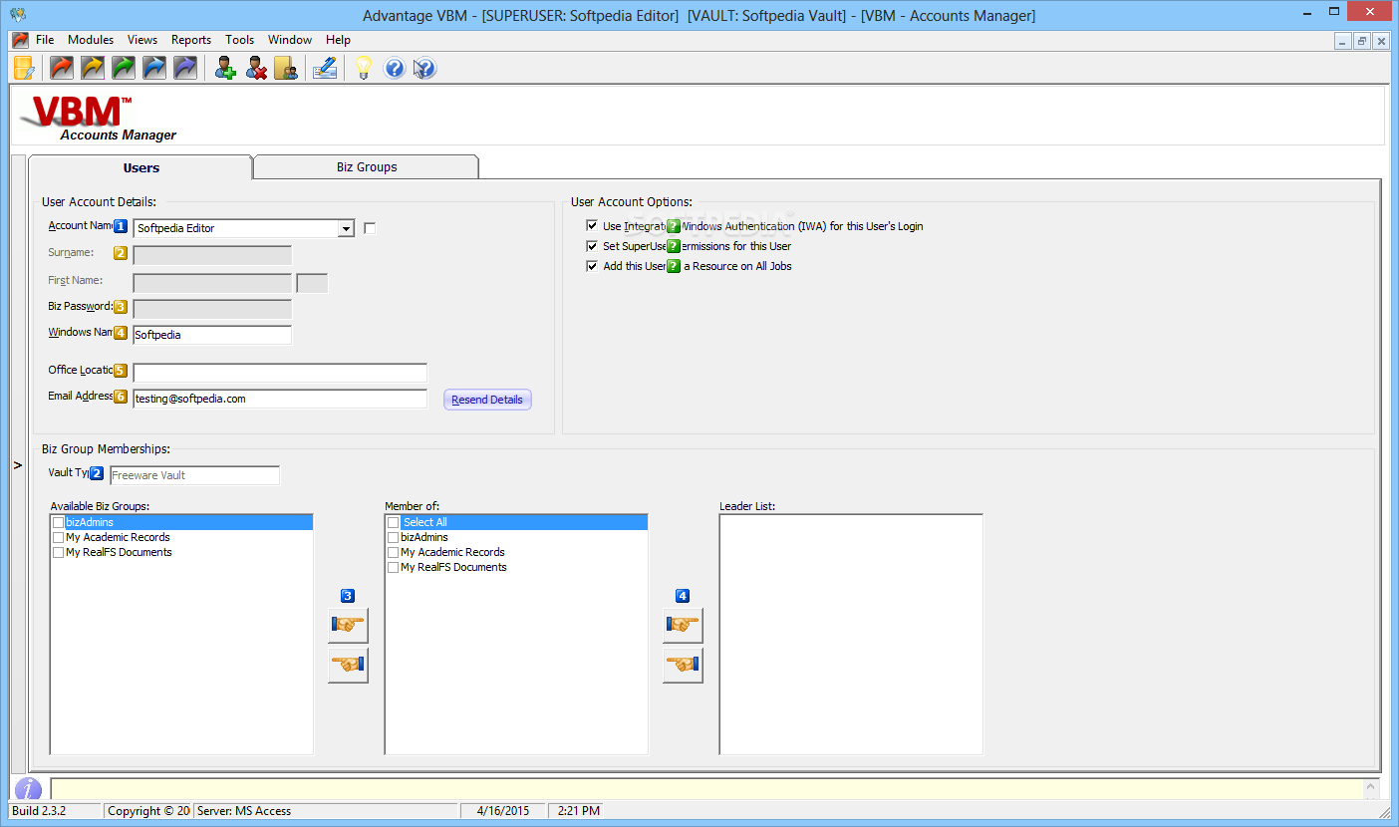Click the blue arrow module icon
This screenshot has width=1399, height=827.
point(154,68)
